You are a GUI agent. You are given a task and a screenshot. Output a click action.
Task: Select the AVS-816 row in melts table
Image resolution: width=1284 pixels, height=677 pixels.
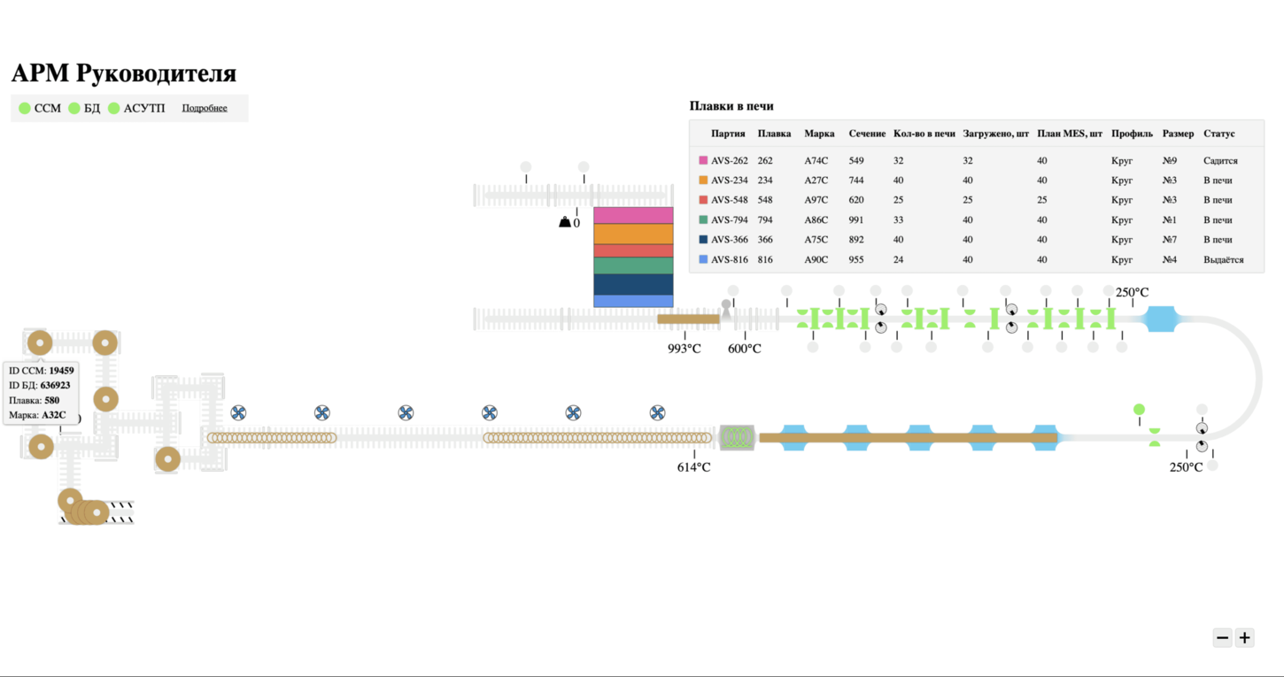(x=976, y=260)
